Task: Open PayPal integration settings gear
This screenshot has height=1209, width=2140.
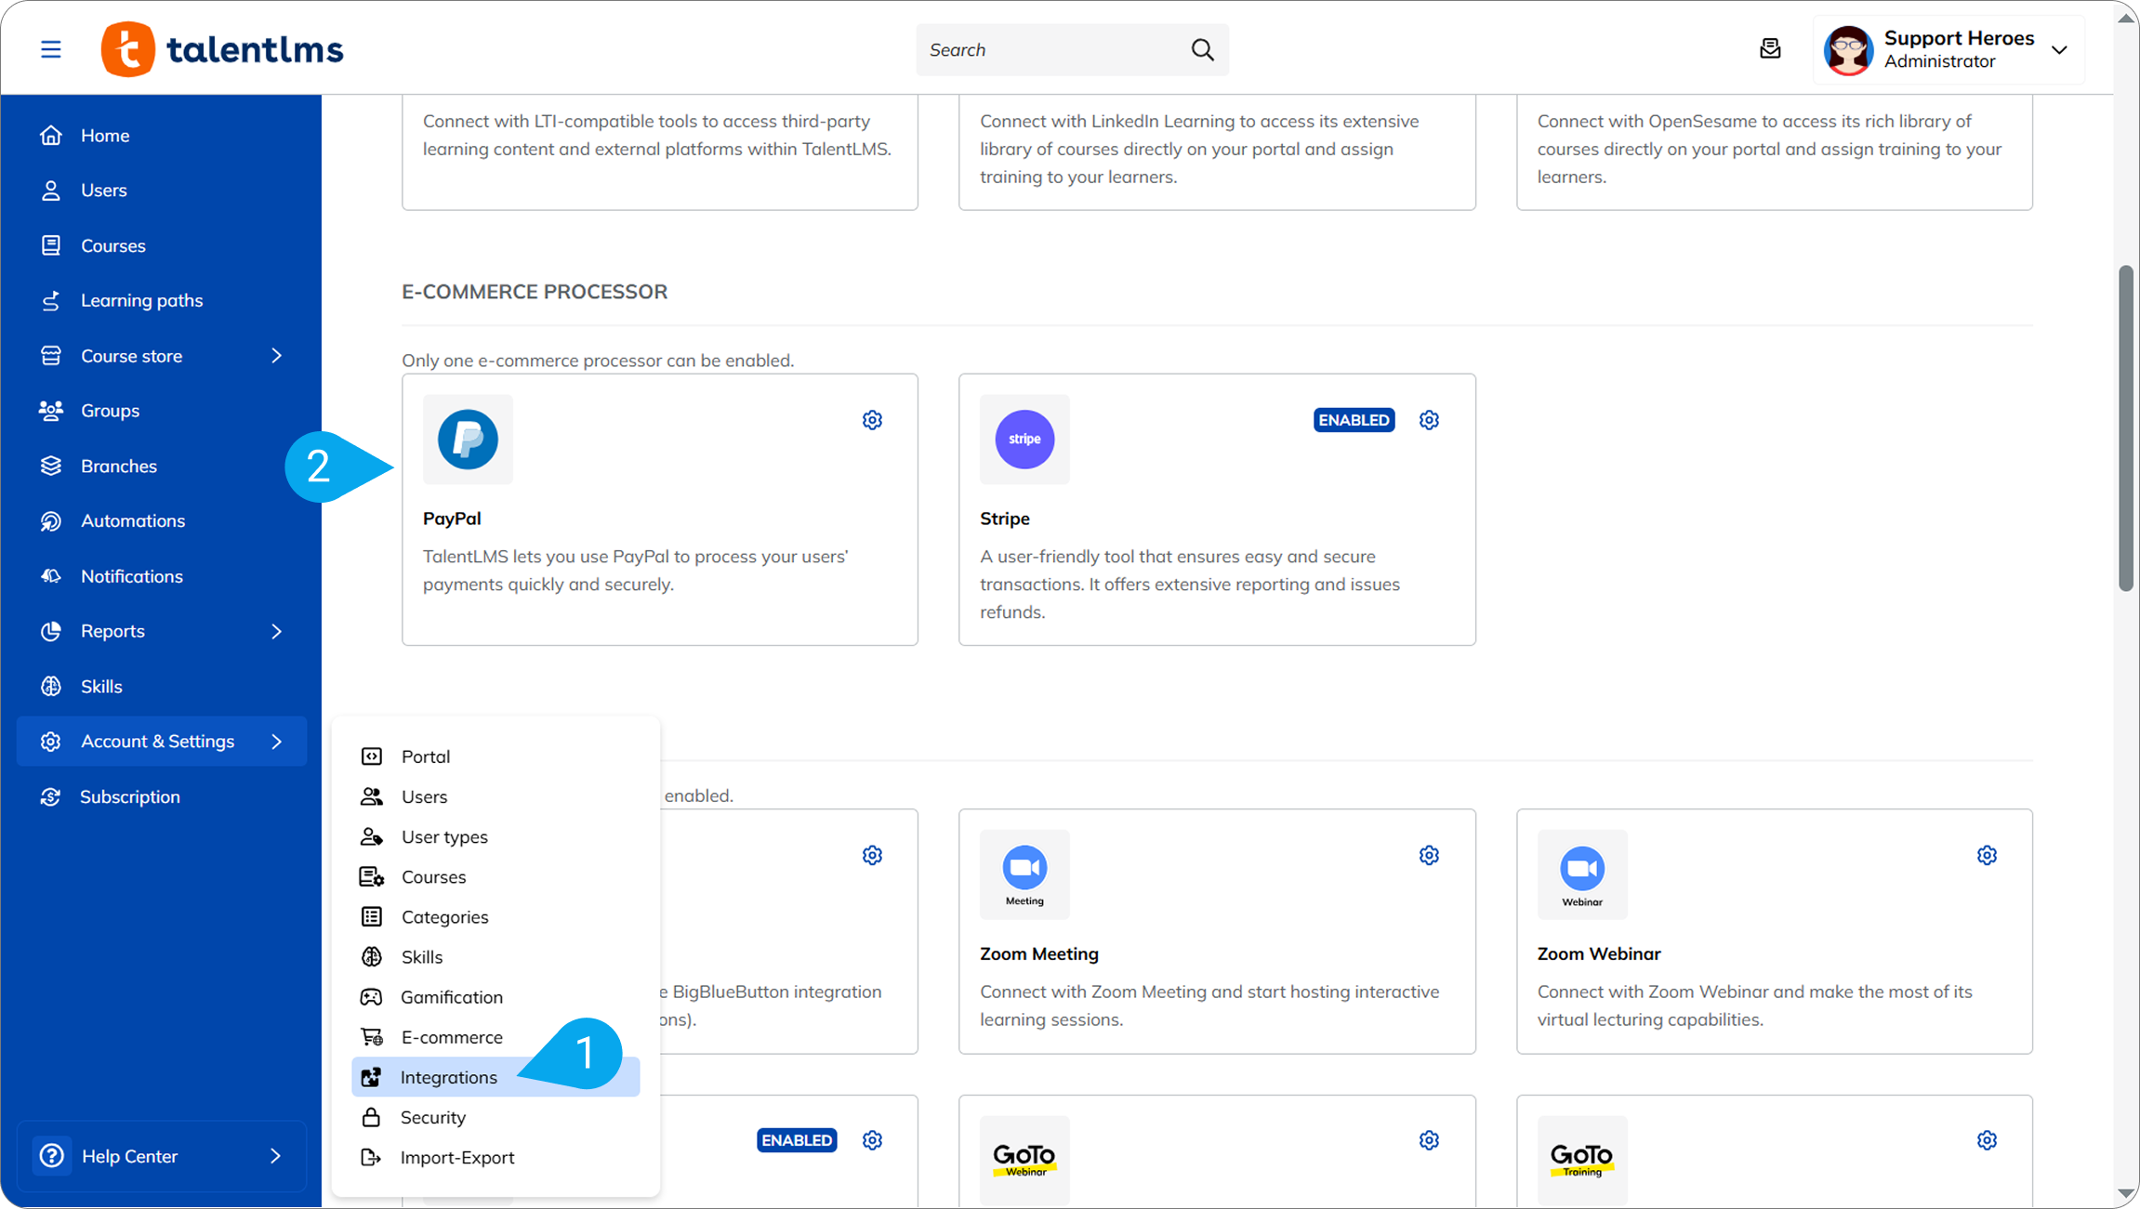Action: coord(872,420)
